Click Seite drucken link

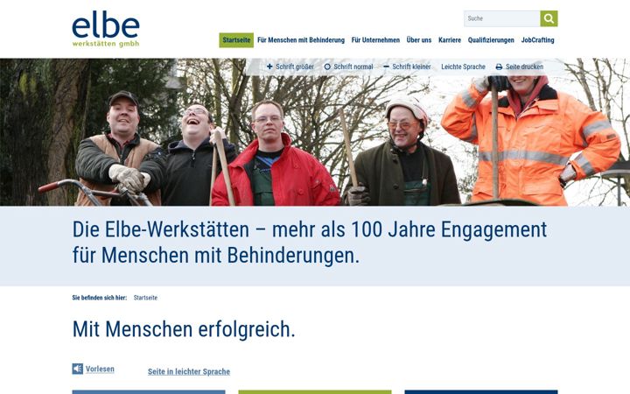[x=524, y=67]
